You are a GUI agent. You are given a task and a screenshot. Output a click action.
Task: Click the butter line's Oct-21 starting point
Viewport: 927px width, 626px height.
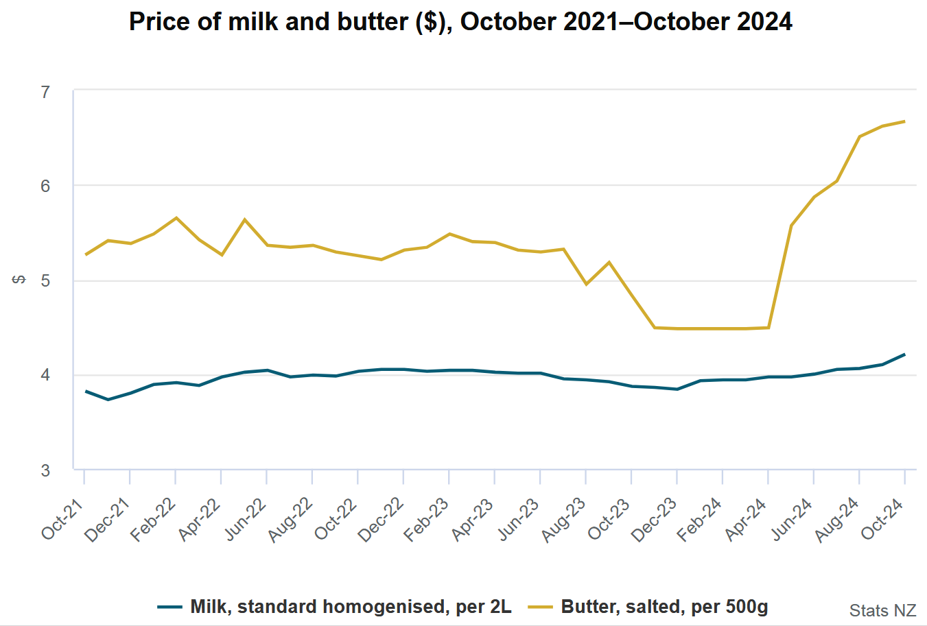point(85,255)
